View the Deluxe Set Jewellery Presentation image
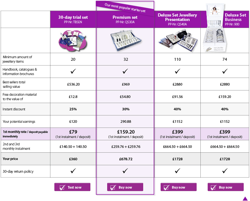Screen dimensions: 250x201 pyautogui.click(x=177, y=40)
